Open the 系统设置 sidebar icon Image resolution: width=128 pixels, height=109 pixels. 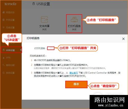pyautogui.click(x=4, y=73)
